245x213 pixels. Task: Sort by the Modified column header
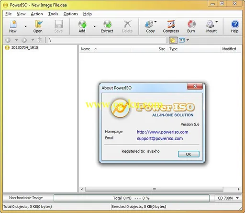tap(231, 49)
